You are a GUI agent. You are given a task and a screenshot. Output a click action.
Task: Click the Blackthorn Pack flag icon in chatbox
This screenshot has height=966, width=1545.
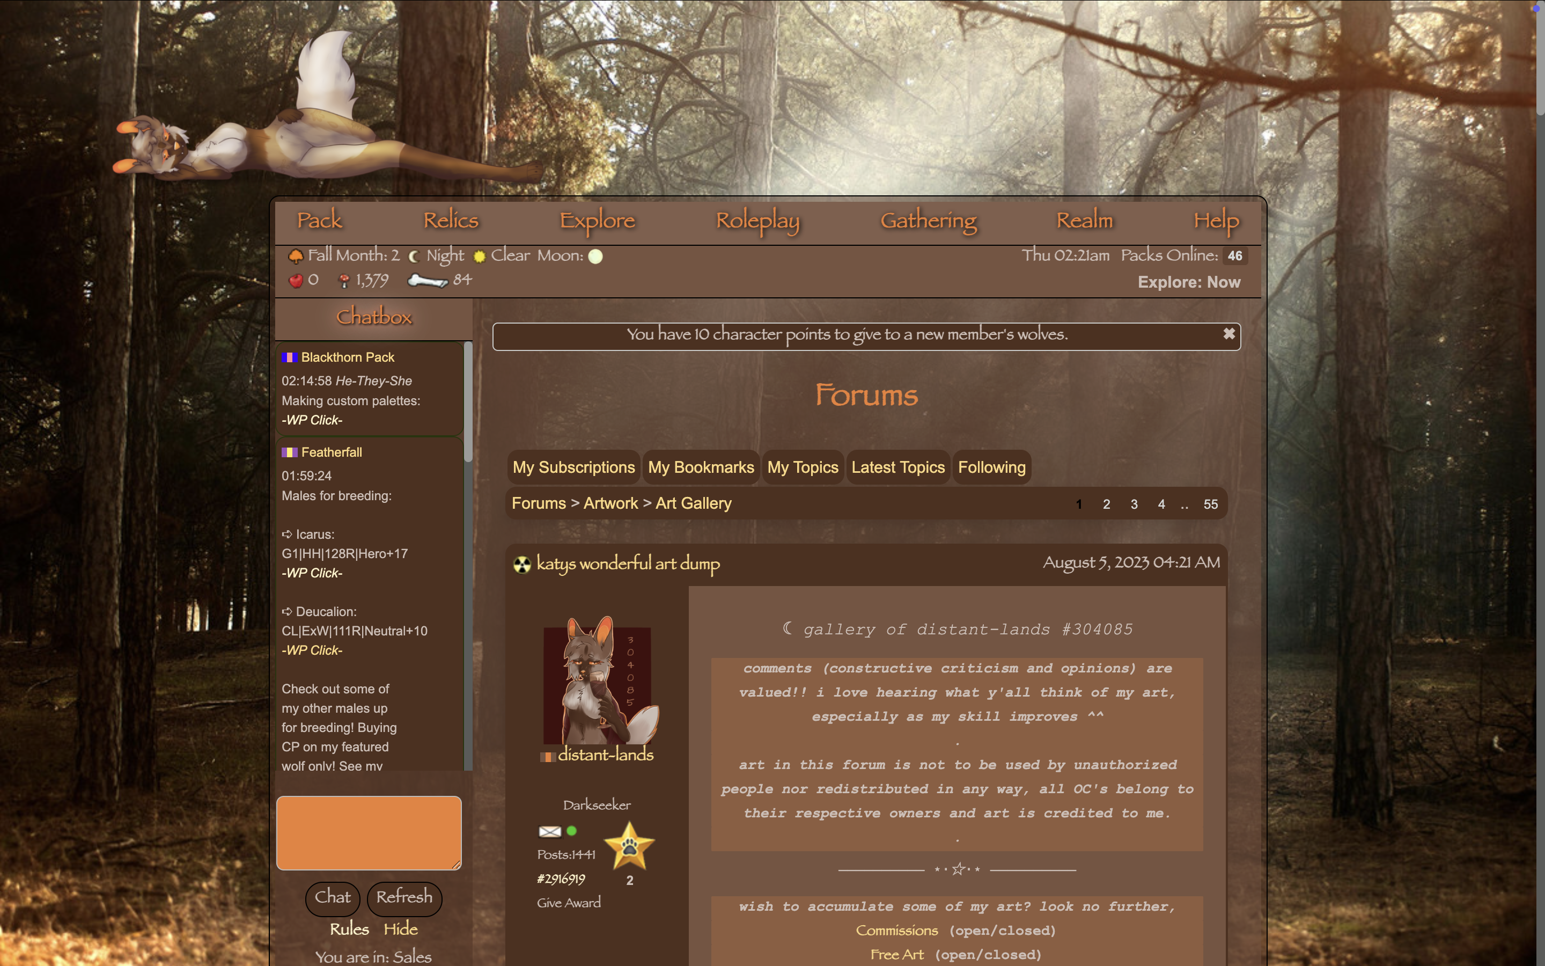(x=290, y=358)
